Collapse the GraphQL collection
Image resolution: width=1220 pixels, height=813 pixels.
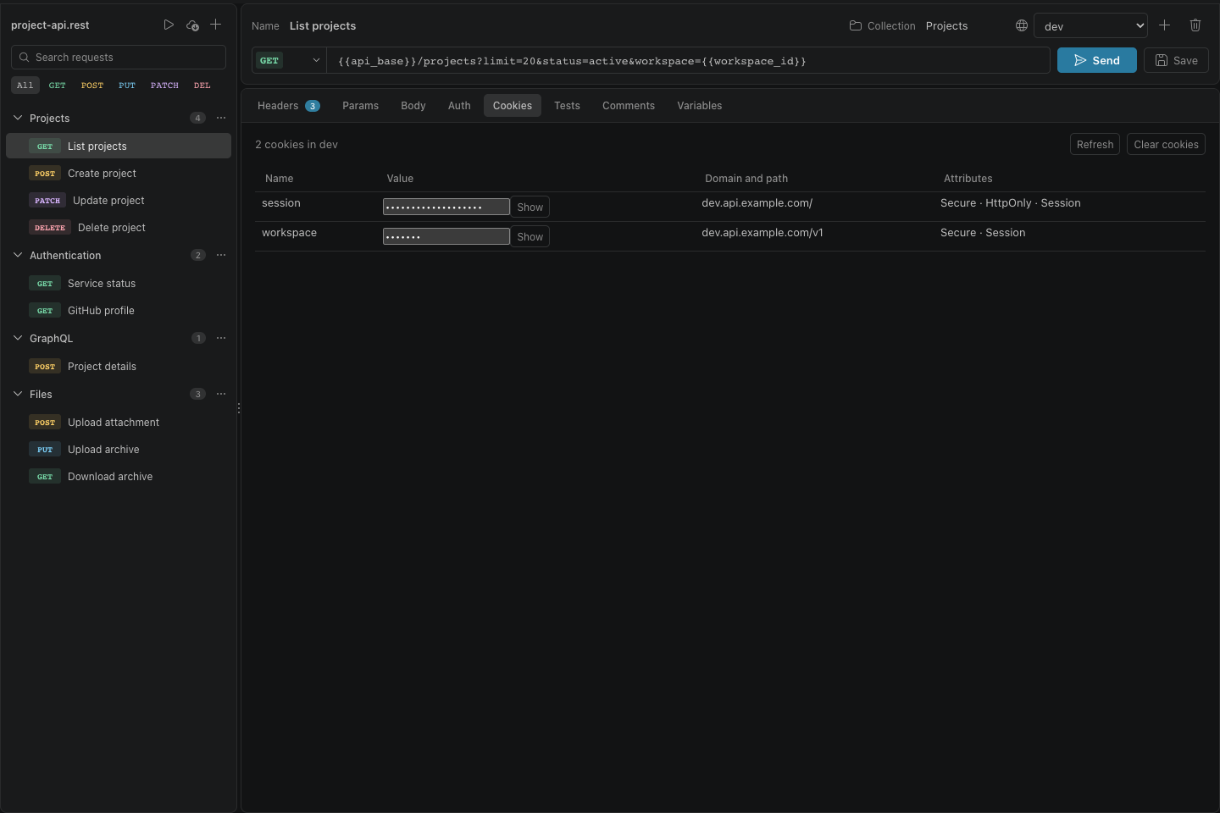pyautogui.click(x=18, y=338)
